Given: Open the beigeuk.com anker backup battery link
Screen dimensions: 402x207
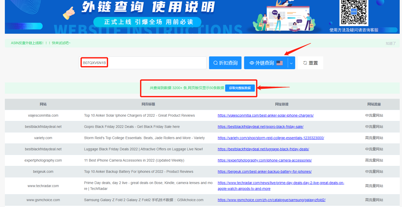Looking at the screenshot, I should point(265,172).
